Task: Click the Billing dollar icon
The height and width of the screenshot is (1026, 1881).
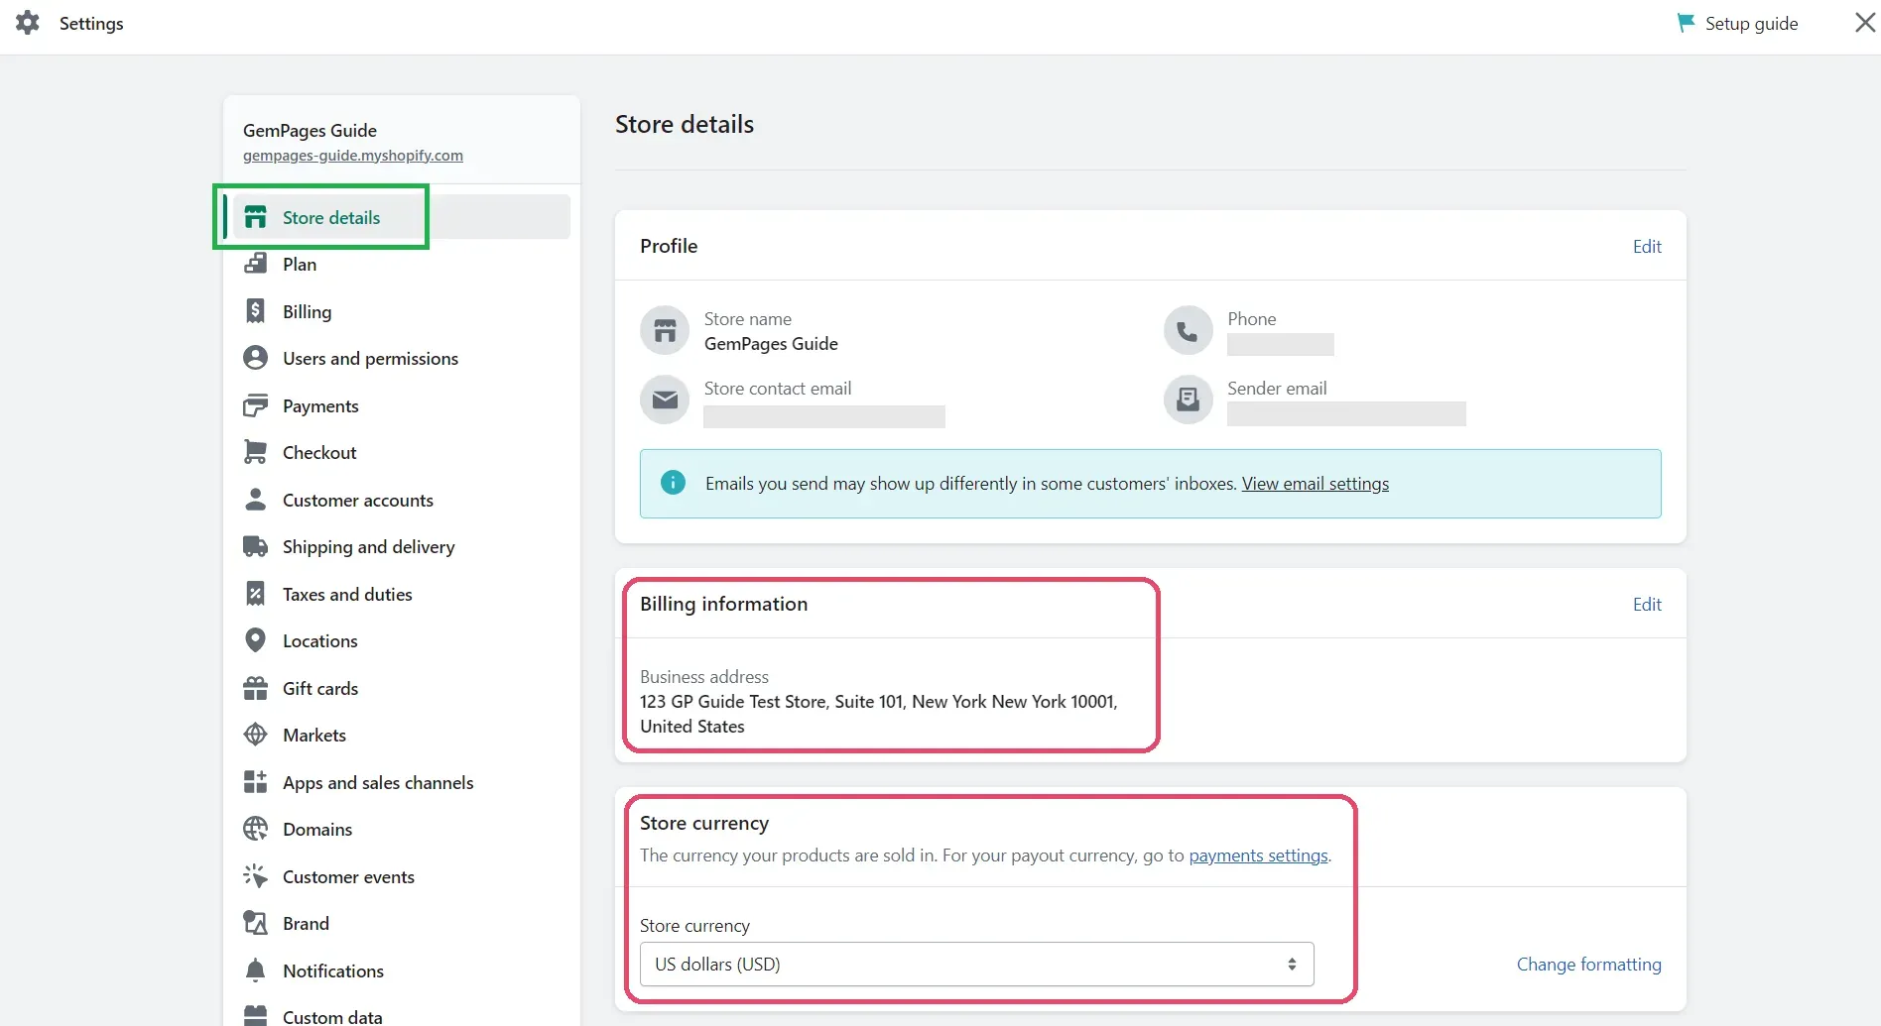Action: coord(255,311)
